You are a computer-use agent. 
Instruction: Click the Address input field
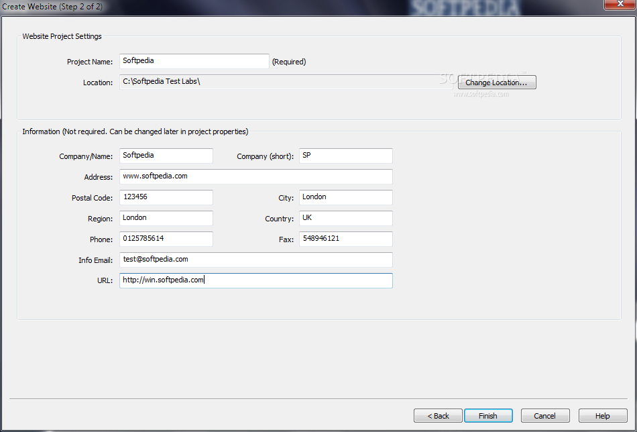point(256,176)
